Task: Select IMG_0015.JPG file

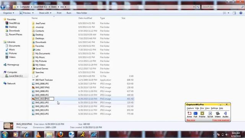Action: [x=40, y=114]
